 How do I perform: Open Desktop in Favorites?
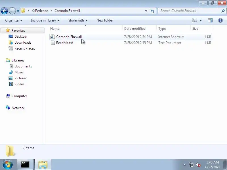[x=20, y=37]
